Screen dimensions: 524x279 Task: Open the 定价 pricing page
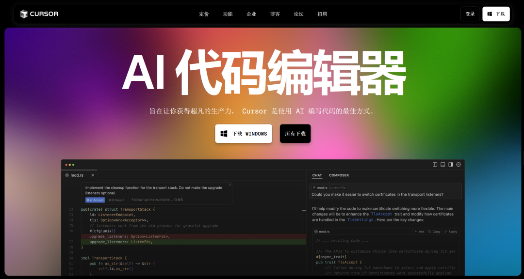tap(204, 14)
